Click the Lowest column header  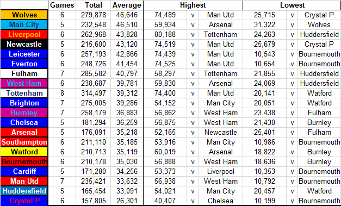coord(292,5)
